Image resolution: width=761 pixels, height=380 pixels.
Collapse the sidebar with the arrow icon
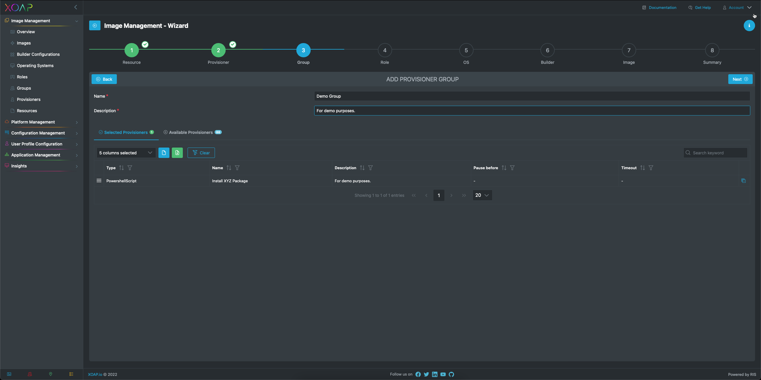click(76, 7)
